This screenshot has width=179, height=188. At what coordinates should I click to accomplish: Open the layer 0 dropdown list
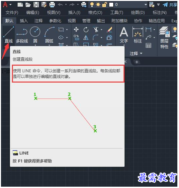(145, 5)
